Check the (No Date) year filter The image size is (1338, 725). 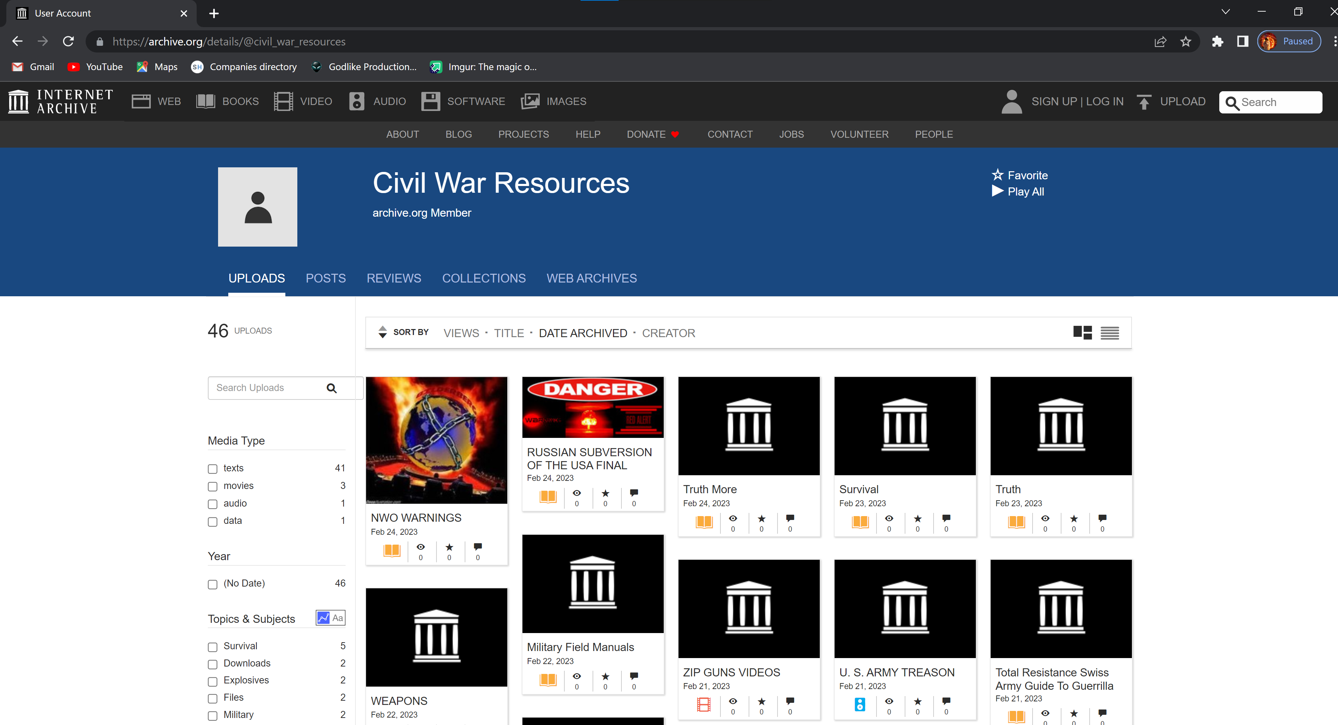pos(212,584)
